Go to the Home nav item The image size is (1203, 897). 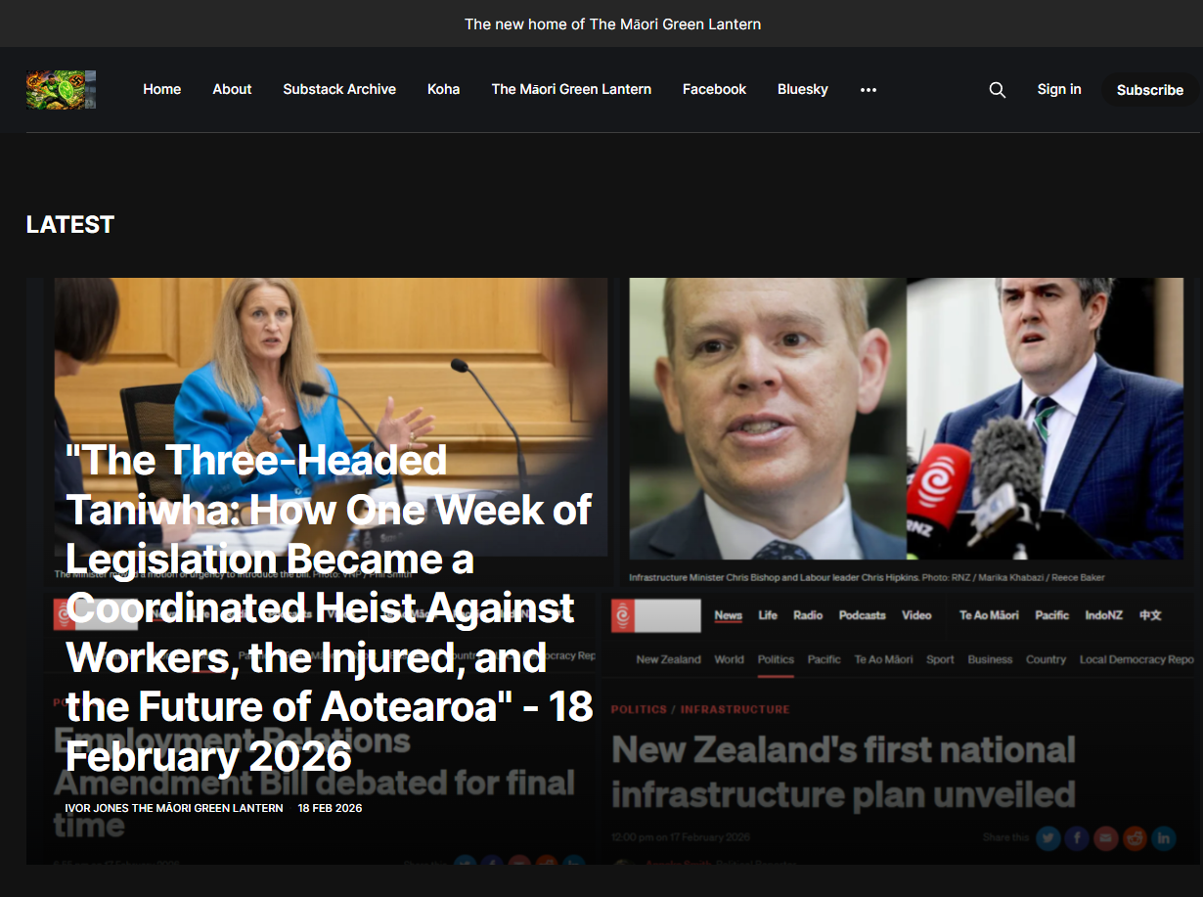coord(162,89)
